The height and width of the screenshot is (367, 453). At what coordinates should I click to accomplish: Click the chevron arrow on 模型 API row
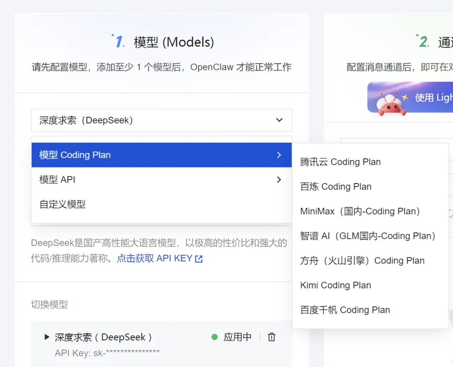[279, 180]
